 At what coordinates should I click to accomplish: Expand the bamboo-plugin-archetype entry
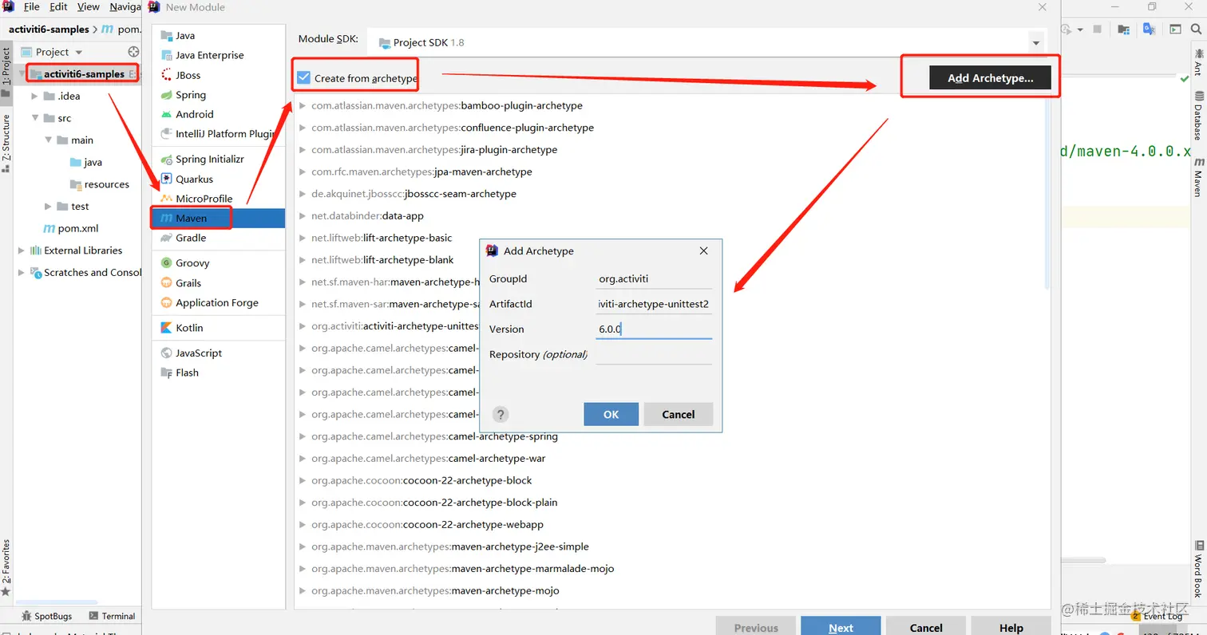click(303, 106)
